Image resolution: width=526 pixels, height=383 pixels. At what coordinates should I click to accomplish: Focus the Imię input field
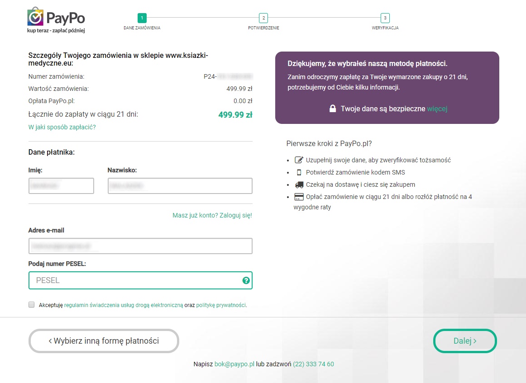pyautogui.click(x=61, y=186)
